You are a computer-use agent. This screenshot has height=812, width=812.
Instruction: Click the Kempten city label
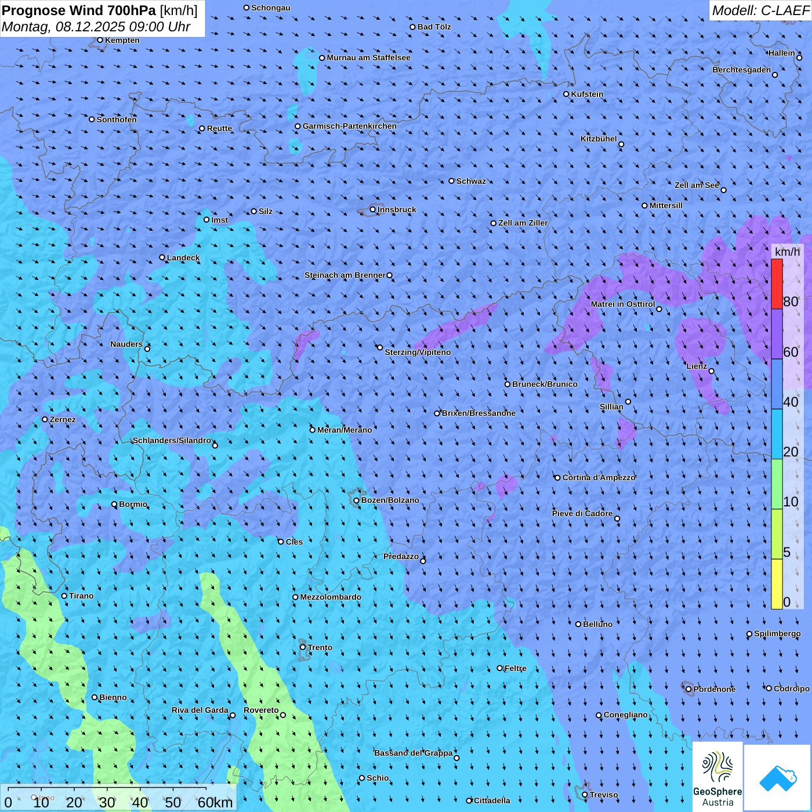click(122, 40)
